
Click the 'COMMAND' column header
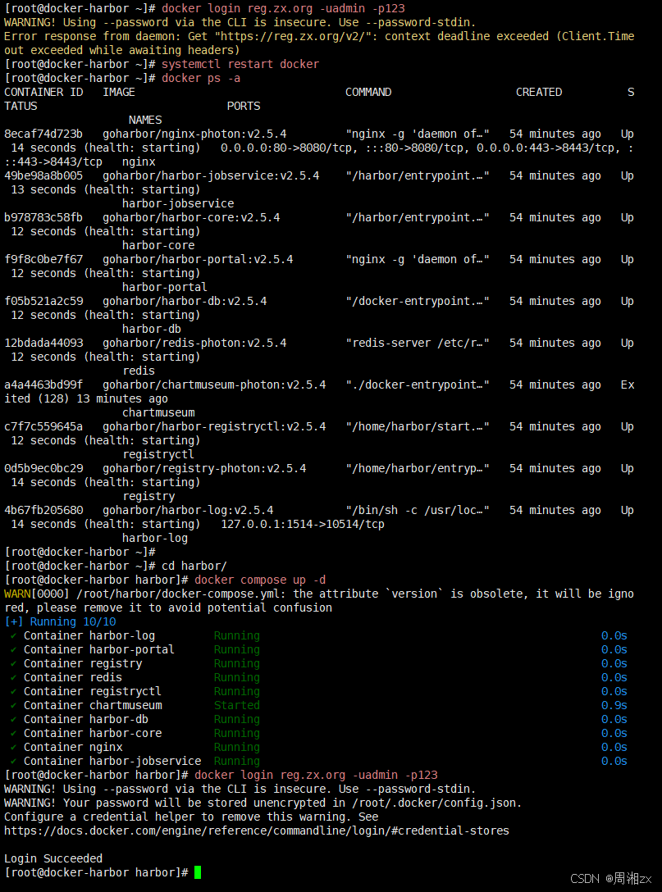point(368,92)
